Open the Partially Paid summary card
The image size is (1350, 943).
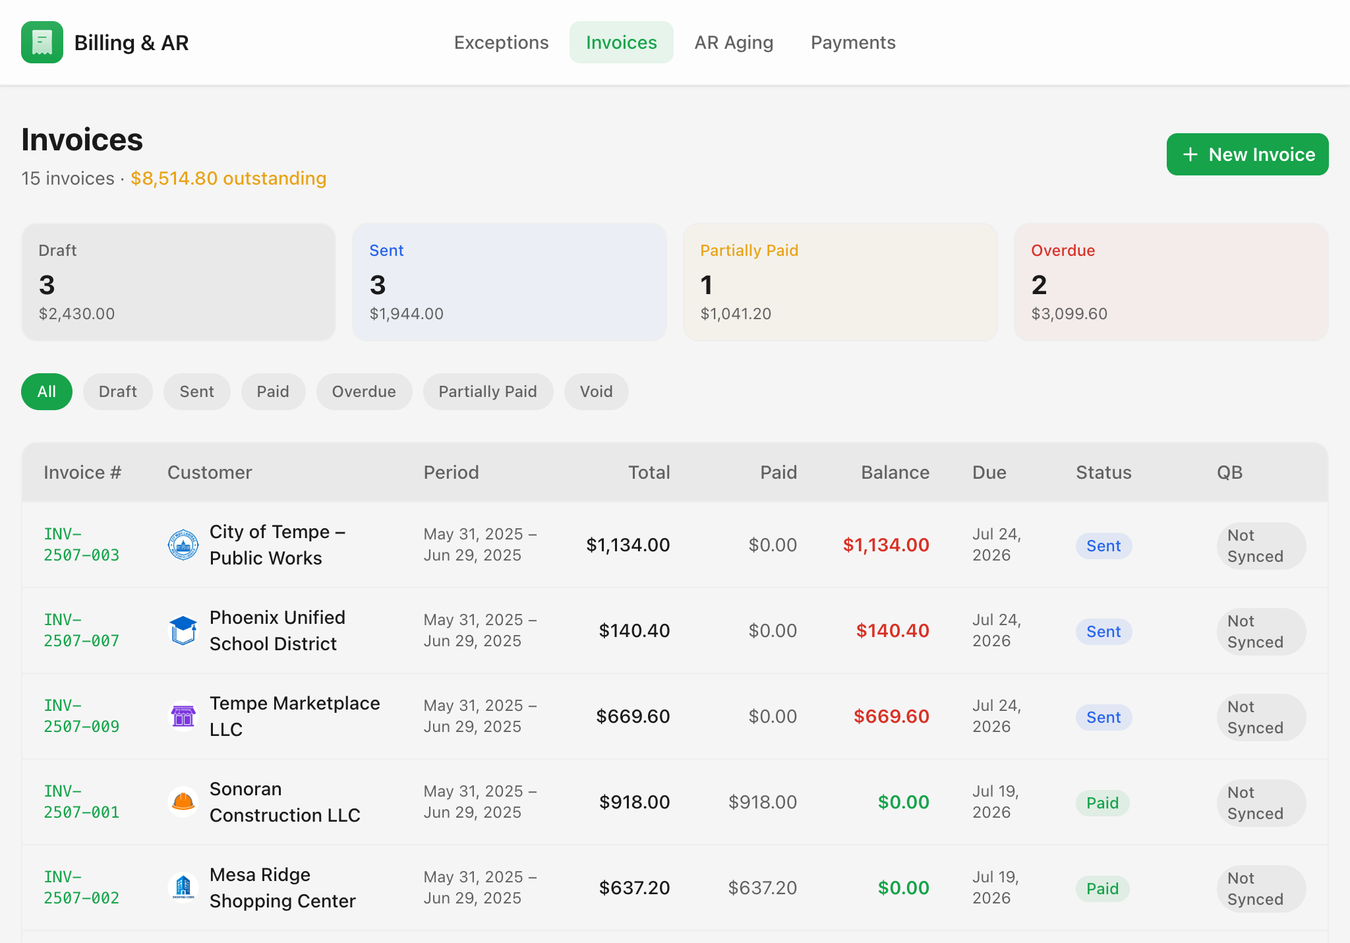click(840, 282)
